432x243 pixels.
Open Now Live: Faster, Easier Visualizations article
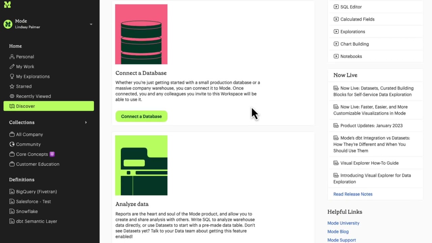371,110
